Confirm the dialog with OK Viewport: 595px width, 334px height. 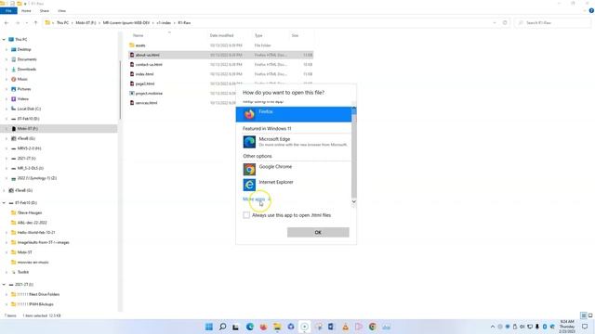318,232
